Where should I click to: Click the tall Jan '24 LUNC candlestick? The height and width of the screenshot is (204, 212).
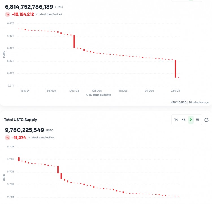point(176,69)
